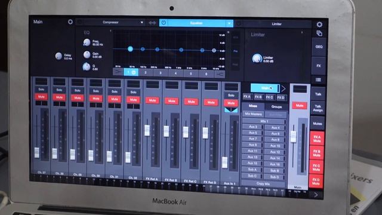Toggle Solo on Ch. 27
This screenshot has height=215, width=382.
coord(41,90)
